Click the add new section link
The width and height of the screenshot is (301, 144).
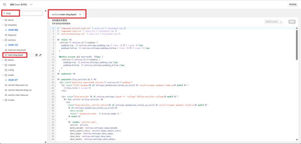pos(11,45)
